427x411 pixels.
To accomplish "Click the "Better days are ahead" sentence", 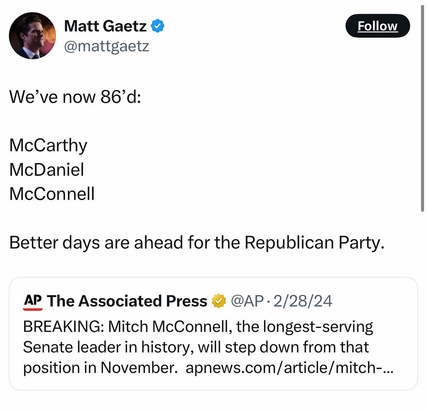I will (197, 243).
